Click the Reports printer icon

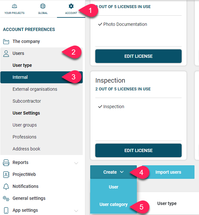6,163
